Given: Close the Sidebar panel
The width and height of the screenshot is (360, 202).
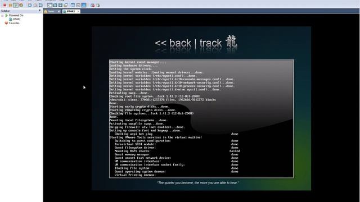Looking at the screenshot, I should pyautogui.click(x=39, y=10).
